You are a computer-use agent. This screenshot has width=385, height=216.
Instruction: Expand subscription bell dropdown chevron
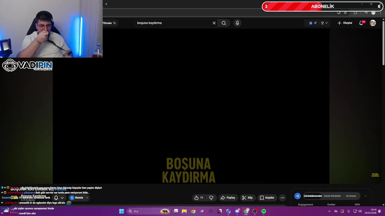62,198
